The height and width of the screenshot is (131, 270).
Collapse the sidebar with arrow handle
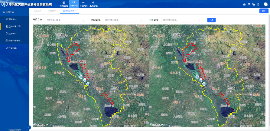pos(29,127)
